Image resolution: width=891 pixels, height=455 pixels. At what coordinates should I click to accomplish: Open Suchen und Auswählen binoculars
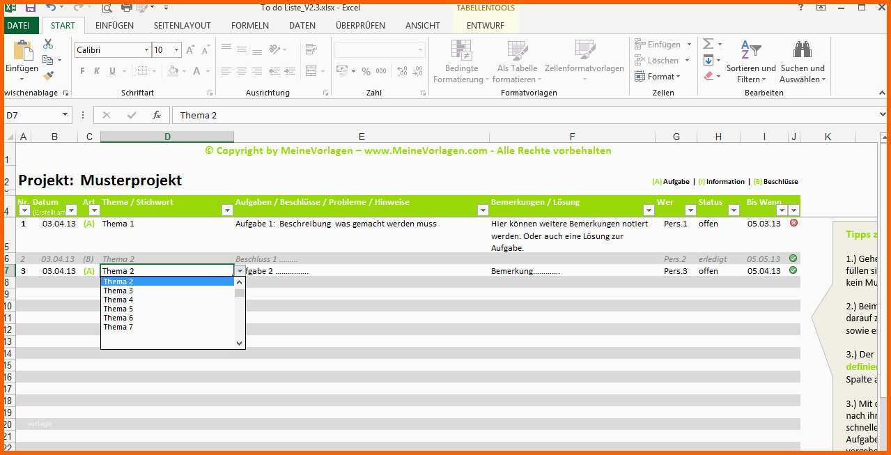(x=802, y=61)
